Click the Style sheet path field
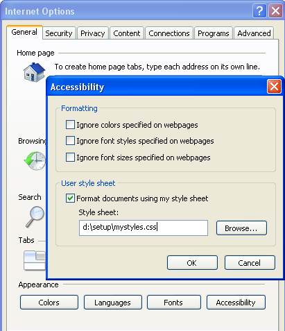 (x=144, y=228)
